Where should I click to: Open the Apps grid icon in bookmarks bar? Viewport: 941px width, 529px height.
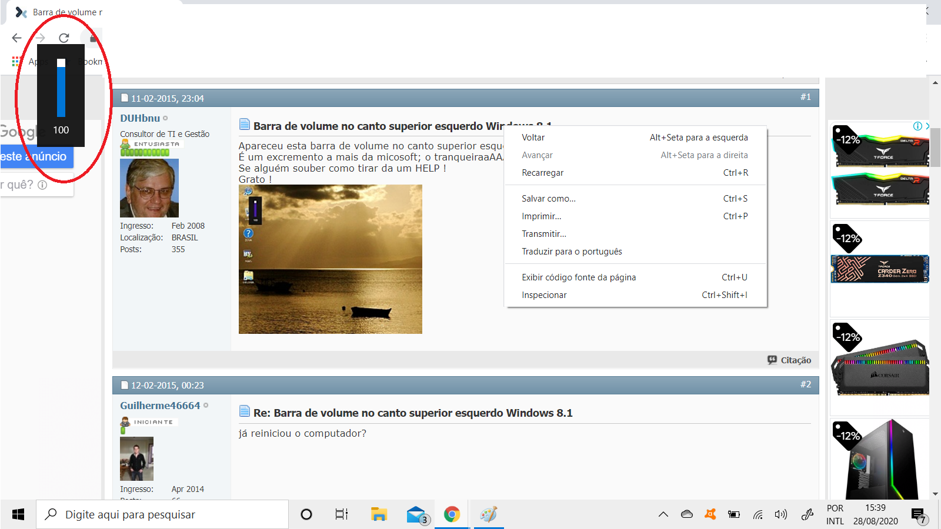coord(16,61)
